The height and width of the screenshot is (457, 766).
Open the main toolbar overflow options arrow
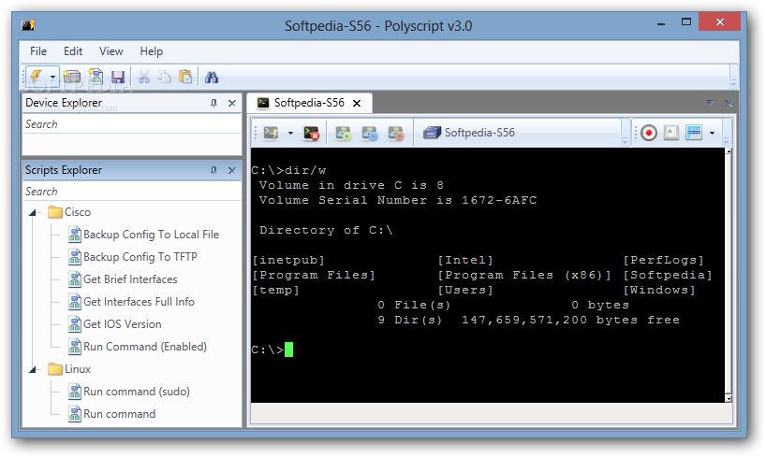click(733, 82)
